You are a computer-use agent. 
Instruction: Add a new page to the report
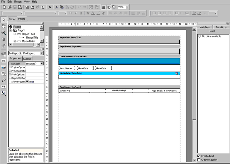click(27, 7)
